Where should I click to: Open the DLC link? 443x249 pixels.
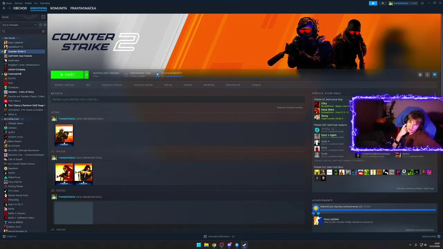[x=88, y=85]
